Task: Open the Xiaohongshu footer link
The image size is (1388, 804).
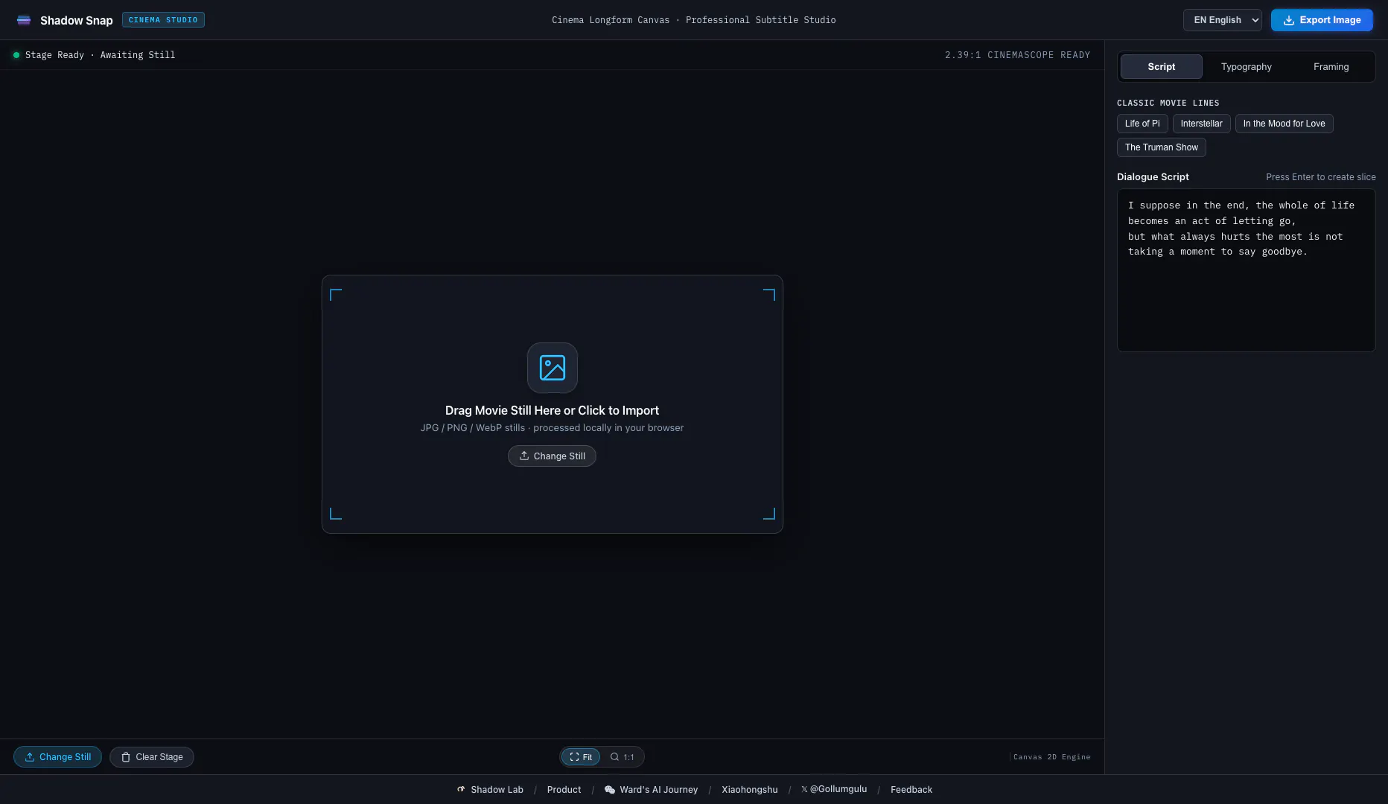Action: click(749, 789)
